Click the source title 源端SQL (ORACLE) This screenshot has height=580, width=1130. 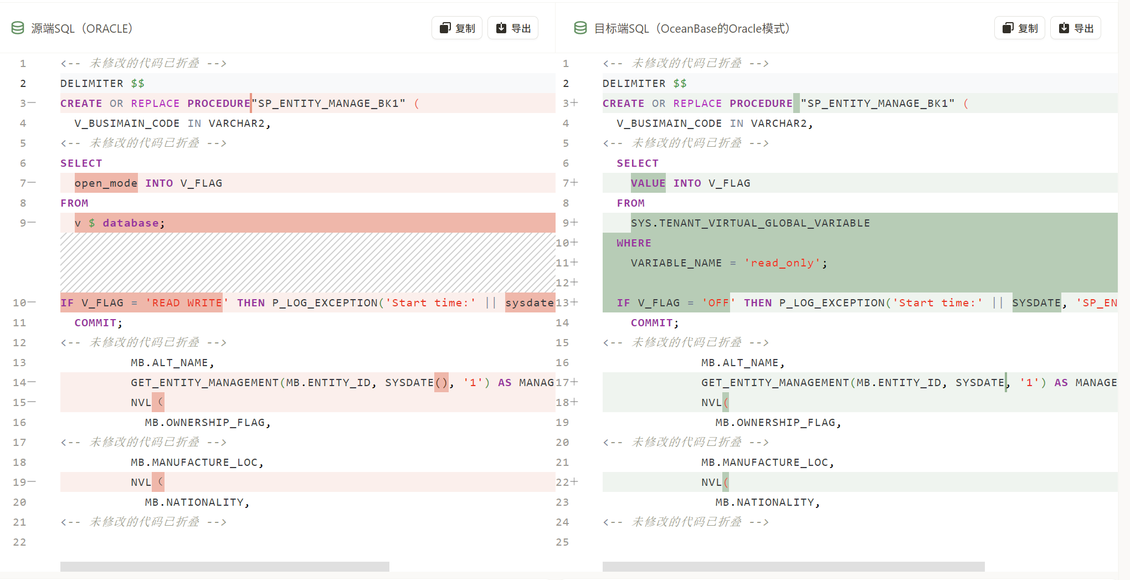click(82, 28)
